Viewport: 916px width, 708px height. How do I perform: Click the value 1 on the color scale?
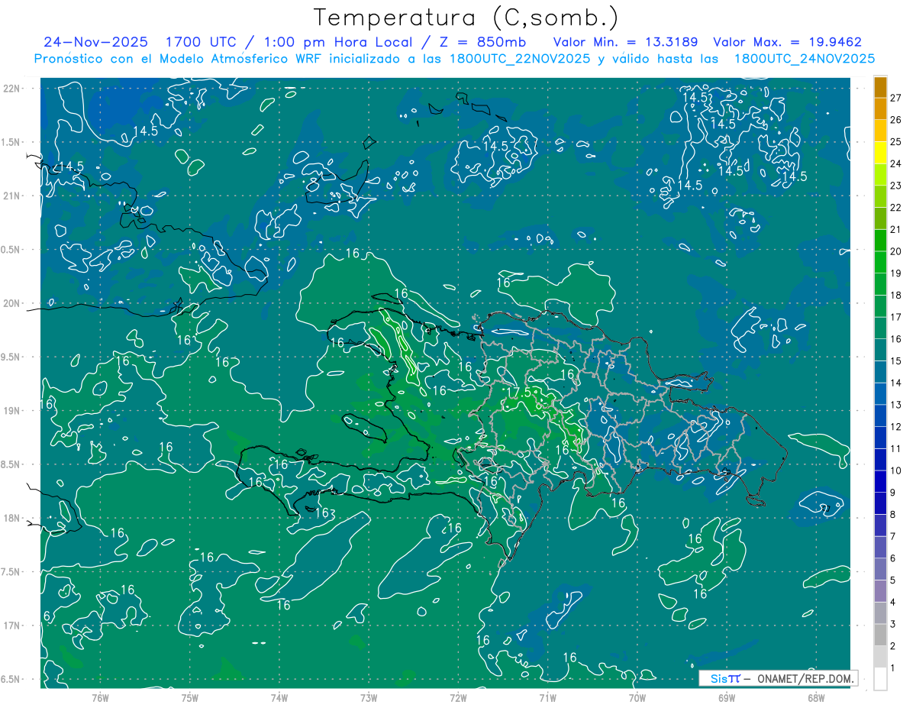click(x=893, y=668)
